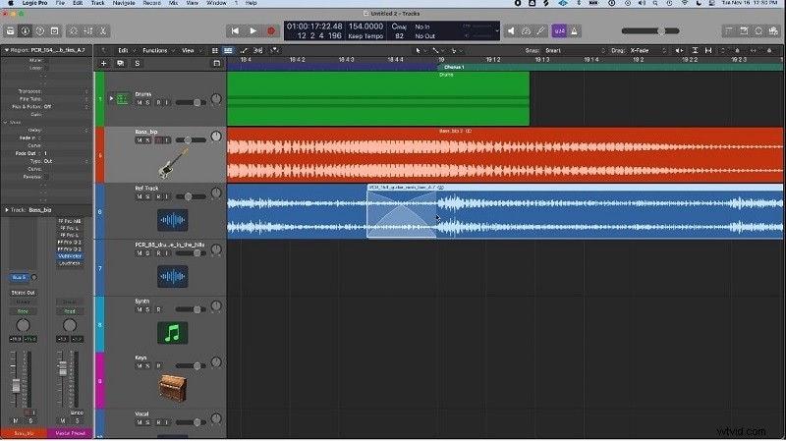The width and height of the screenshot is (786, 441).
Task: Open the Snap Smart dropdown
Action: [576, 51]
